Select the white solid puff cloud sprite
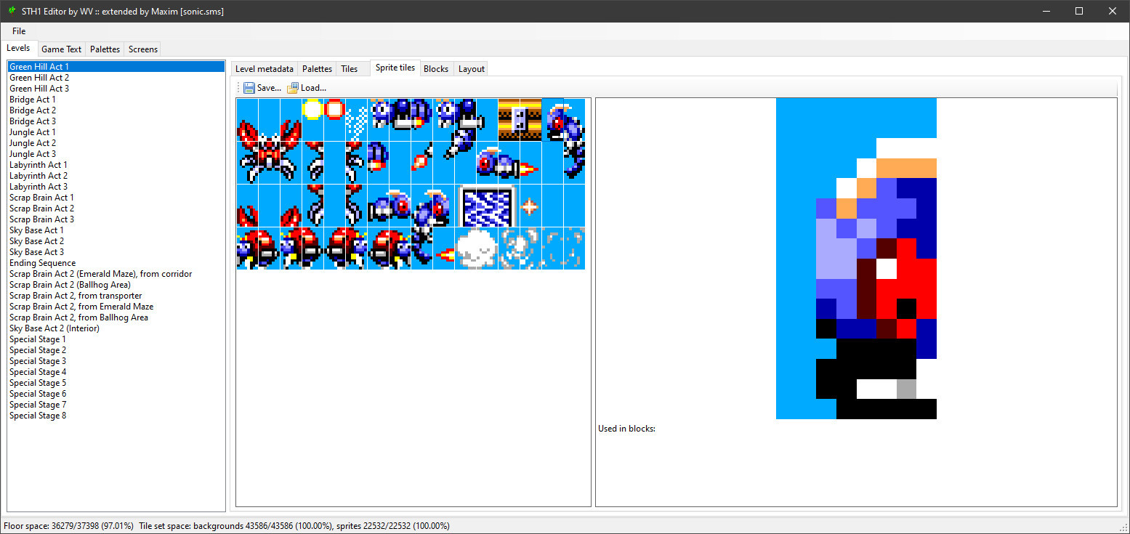The image size is (1130, 534). pos(476,248)
